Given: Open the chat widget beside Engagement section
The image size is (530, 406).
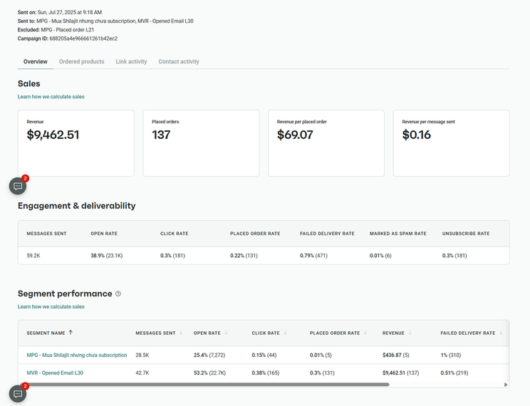Looking at the screenshot, I should pos(18,186).
